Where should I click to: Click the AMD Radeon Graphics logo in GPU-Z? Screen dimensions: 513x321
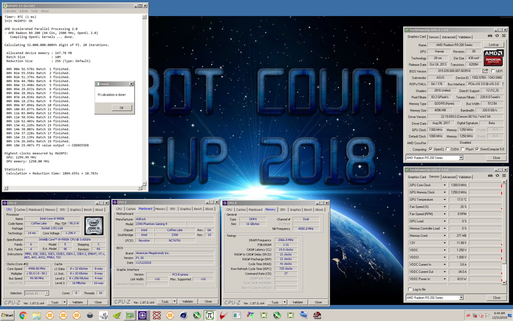tap(493, 58)
